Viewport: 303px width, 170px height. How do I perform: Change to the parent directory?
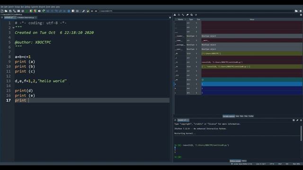(x=301, y=11)
